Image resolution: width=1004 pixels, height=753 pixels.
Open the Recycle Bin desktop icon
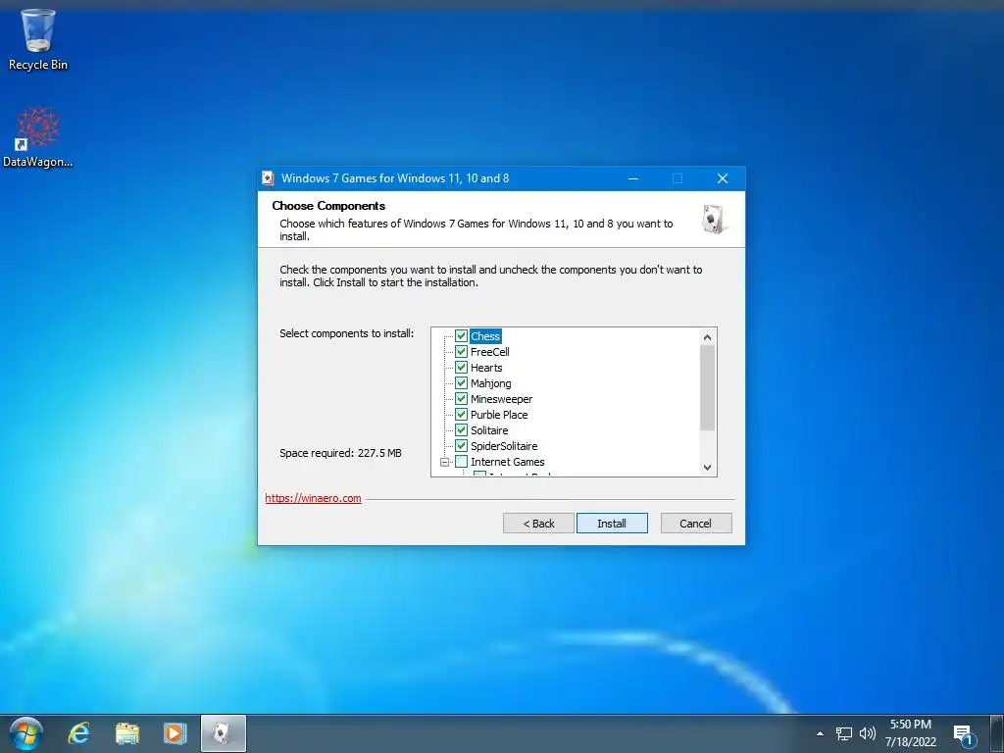click(38, 39)
